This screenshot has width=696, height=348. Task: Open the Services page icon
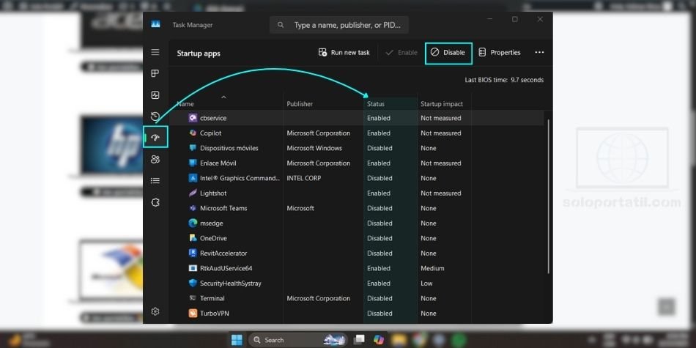tap(155, 202)
